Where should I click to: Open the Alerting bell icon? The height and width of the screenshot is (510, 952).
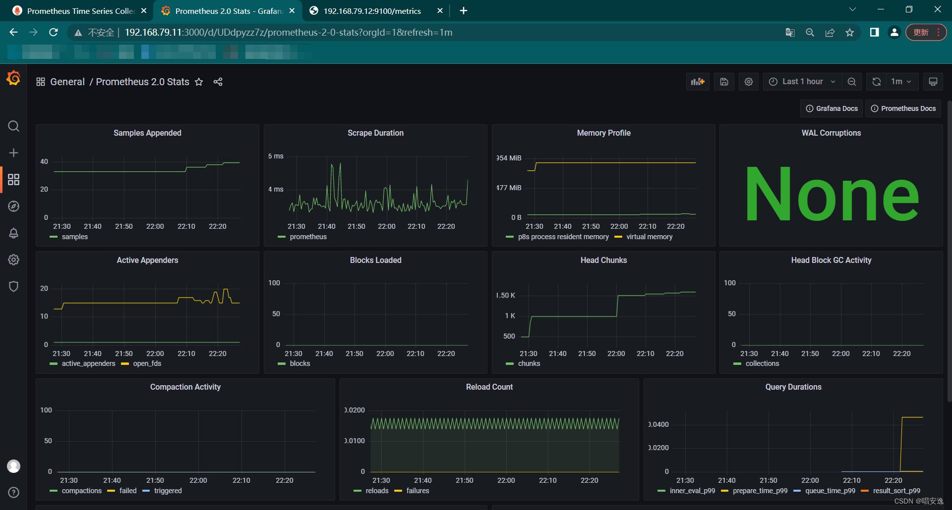[x=13, y=233]
